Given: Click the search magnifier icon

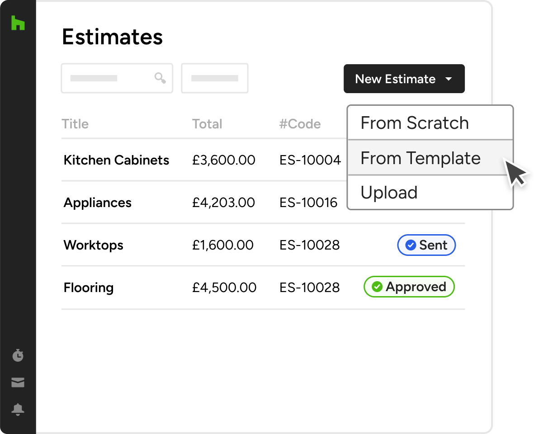Looking at the screenshot, I should point(160,78).
